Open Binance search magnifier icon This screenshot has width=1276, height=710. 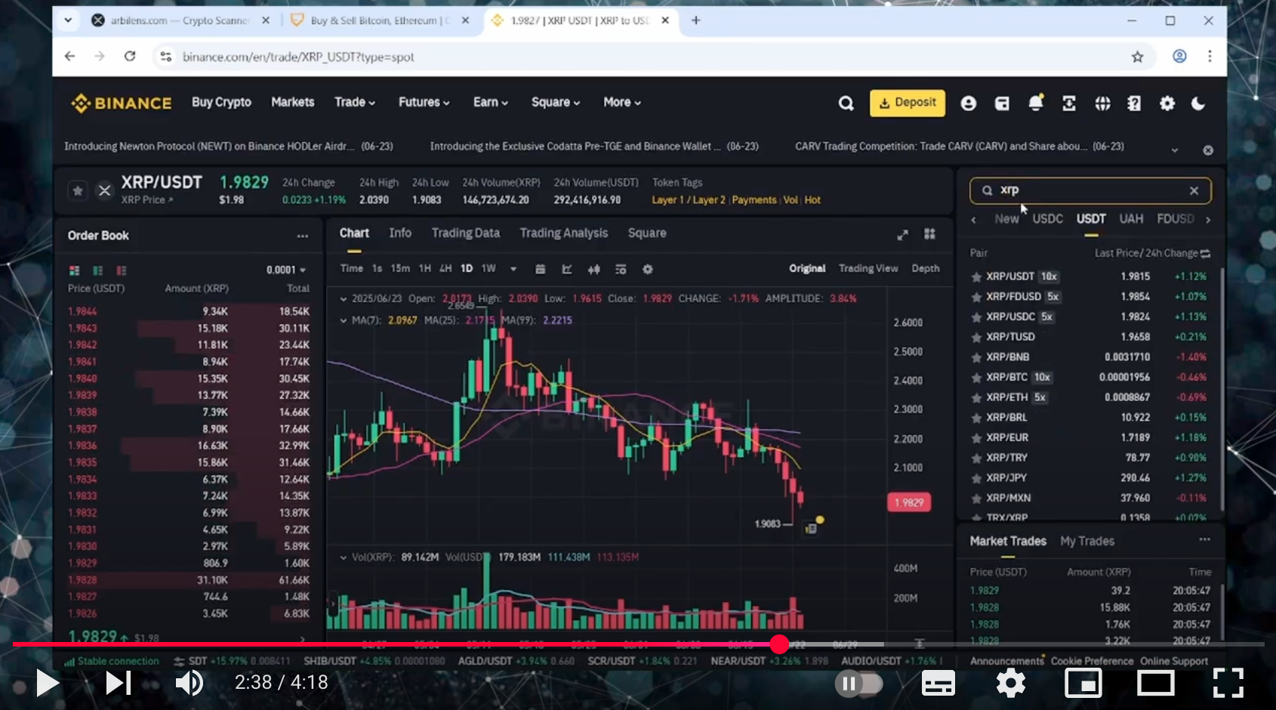tap(846, 103)
